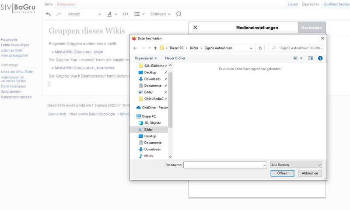Switch to the Diskussion tab
The width and height of the screenshot is (350, 210).
coord(66,4)
